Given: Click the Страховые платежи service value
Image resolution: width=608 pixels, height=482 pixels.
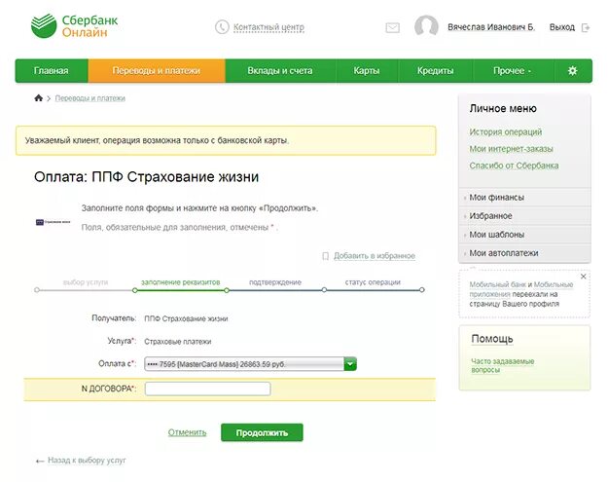Looking at the screenshot, I should pos(178,342).
